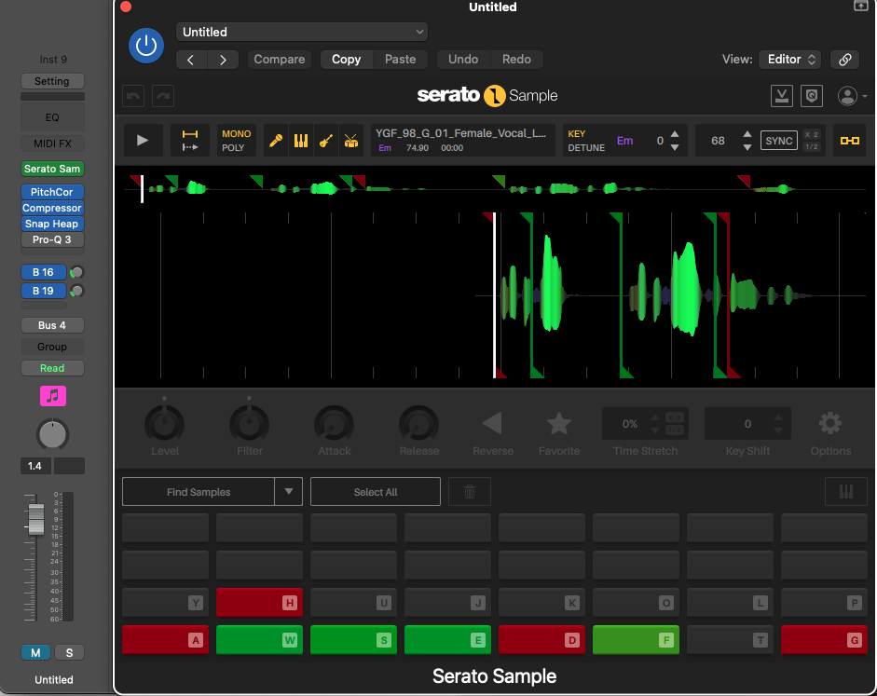Increase the BPM value 68
The width and height of the screenshot is (877, 696).
pos(747,134)
